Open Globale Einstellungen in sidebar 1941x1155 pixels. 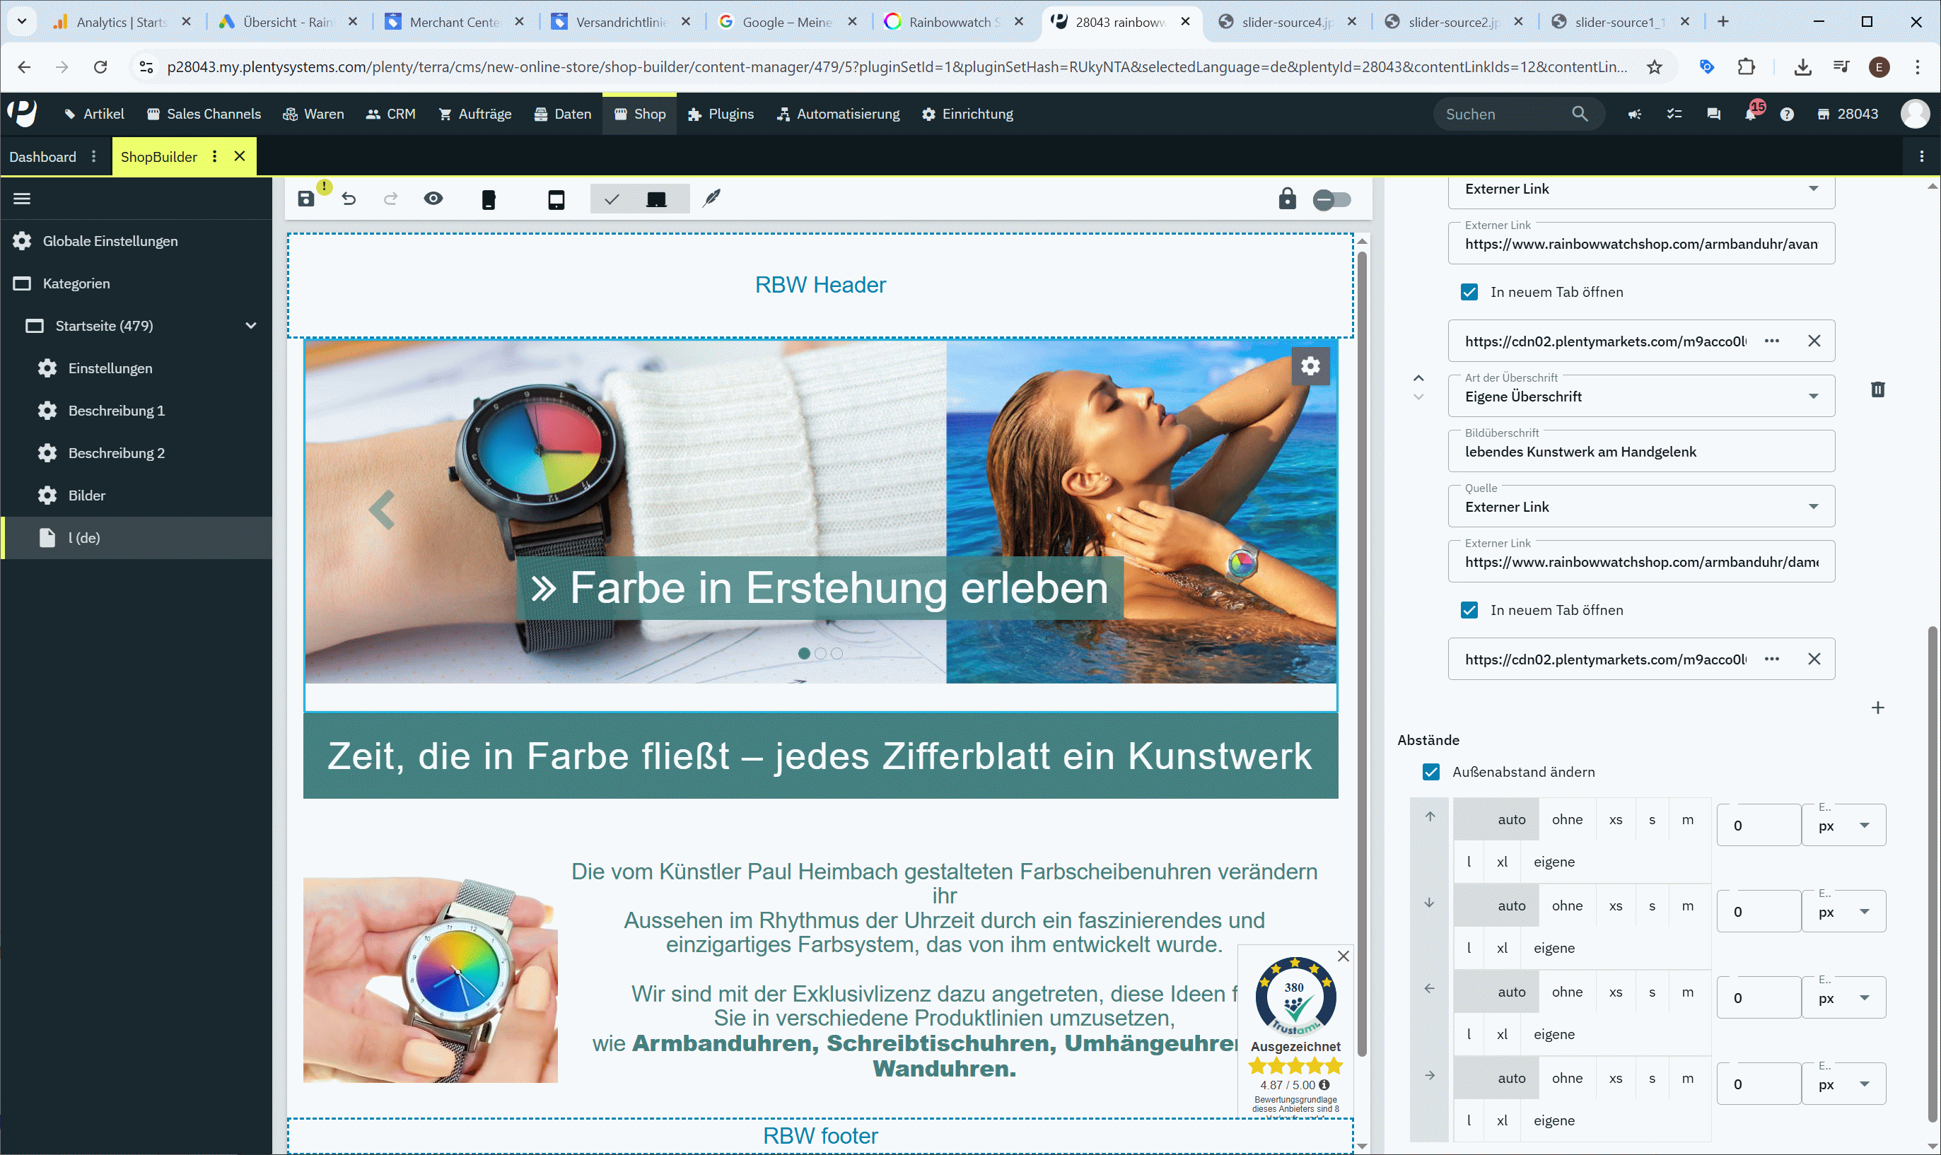110,241
